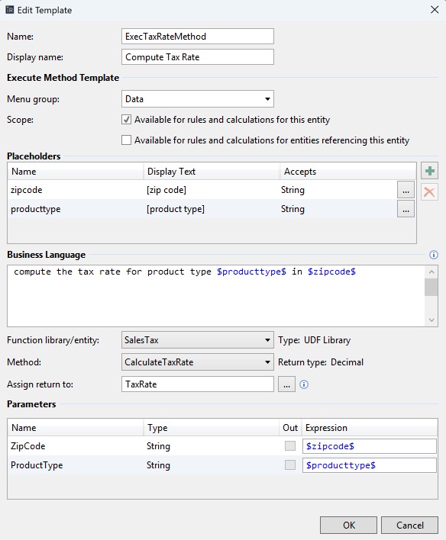Click Business Language scrollbar down arrow
The width and height of the screenshot is (446, 540).
pyautogui.click(x=431, y=320)
